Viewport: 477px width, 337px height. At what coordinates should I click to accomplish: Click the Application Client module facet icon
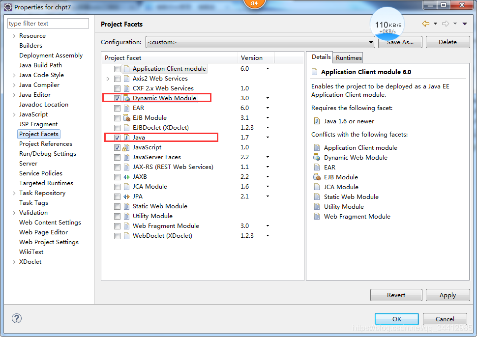pos(126,69)
